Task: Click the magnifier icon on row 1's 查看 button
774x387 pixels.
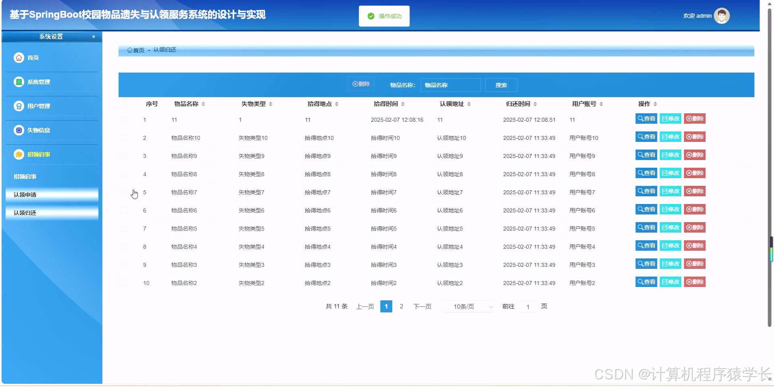Action: click(641, 119)
